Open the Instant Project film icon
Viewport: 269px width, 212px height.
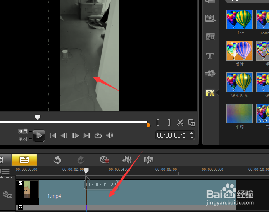coord(210,18)
